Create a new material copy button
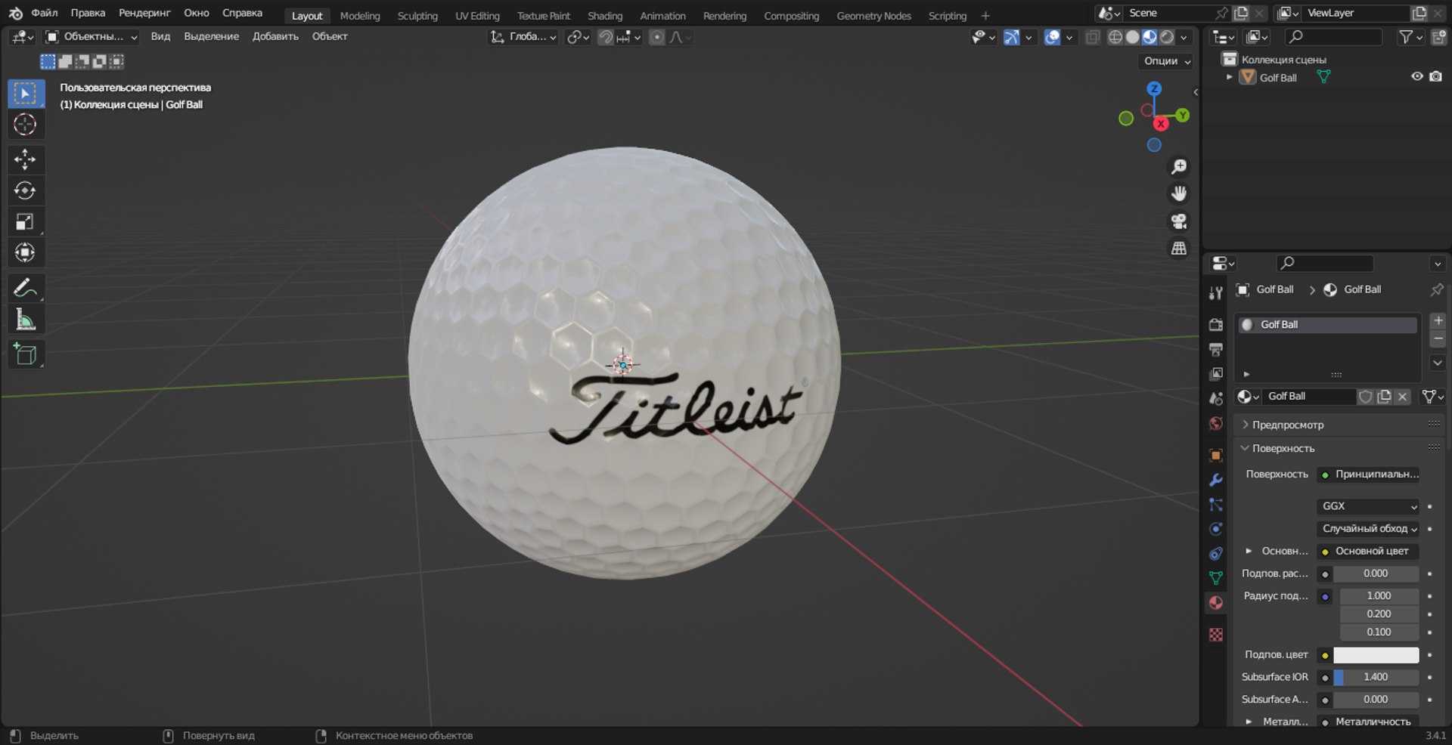Screen dimensions: 1452x745 (x=1384, y=397)
